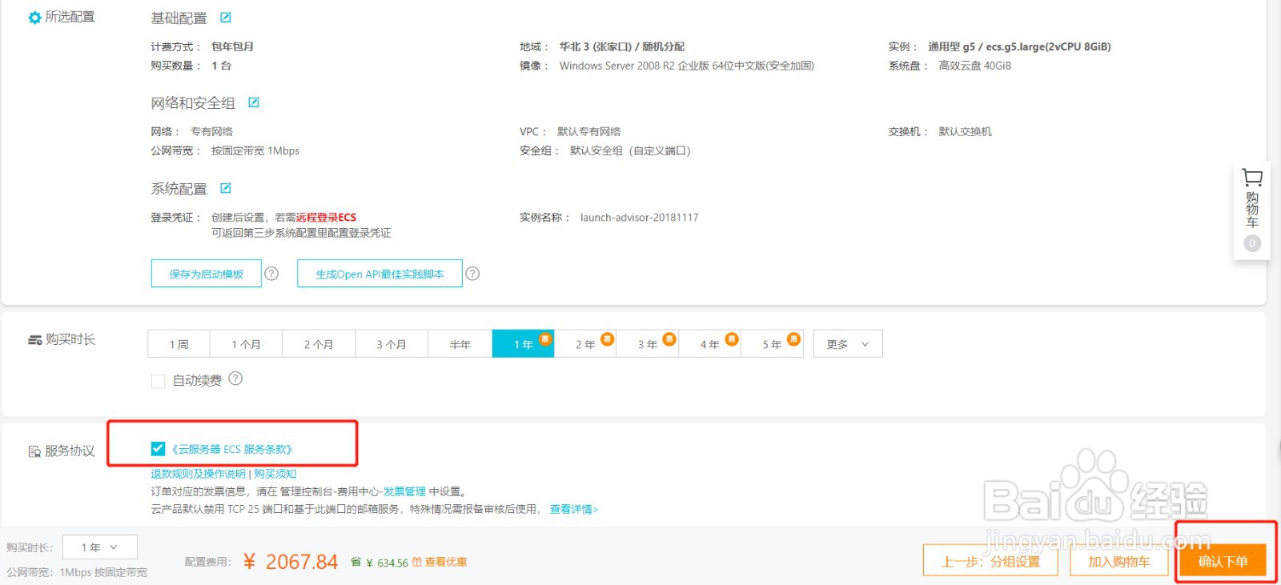Click the discount badge on 5 年
Screen dimensions: 1281x585
793,339
